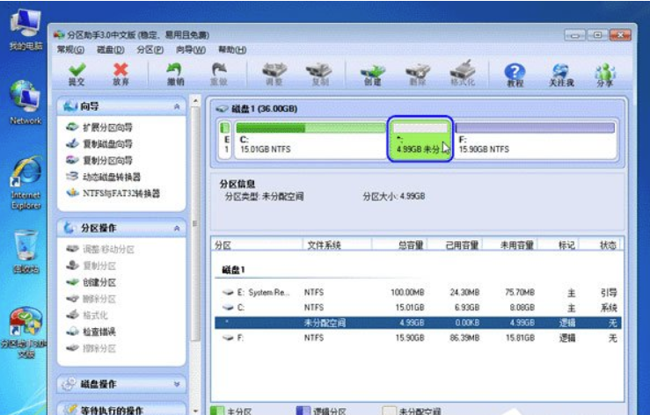Screen dimensions: 650x415
Task: Click the 总容量 column header
Action: (399, 245)
